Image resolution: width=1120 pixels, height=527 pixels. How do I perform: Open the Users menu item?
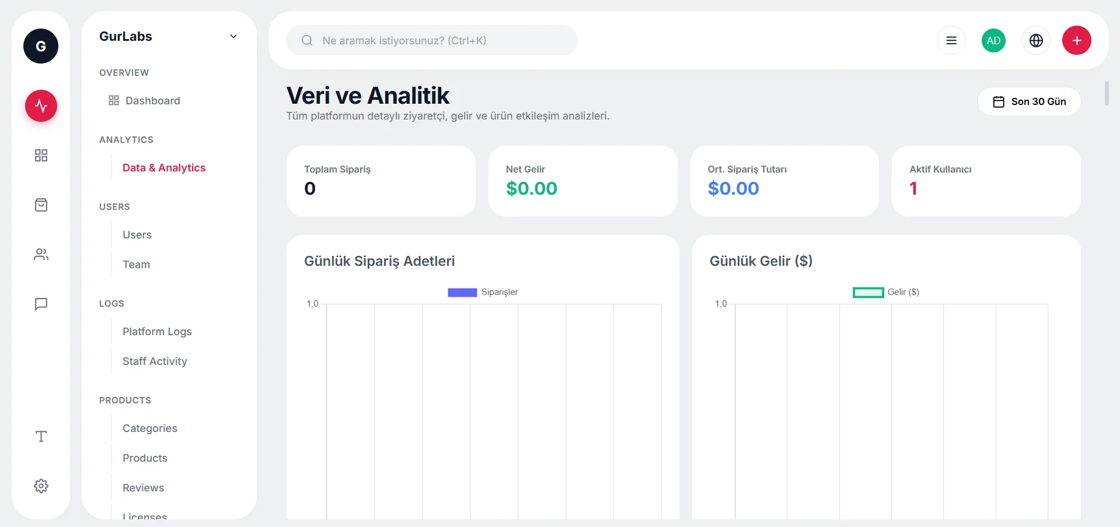pos(137,234)
